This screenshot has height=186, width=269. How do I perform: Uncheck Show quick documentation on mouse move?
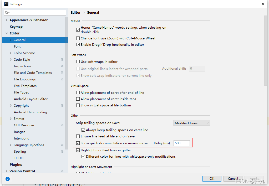[x=78, y=143]
